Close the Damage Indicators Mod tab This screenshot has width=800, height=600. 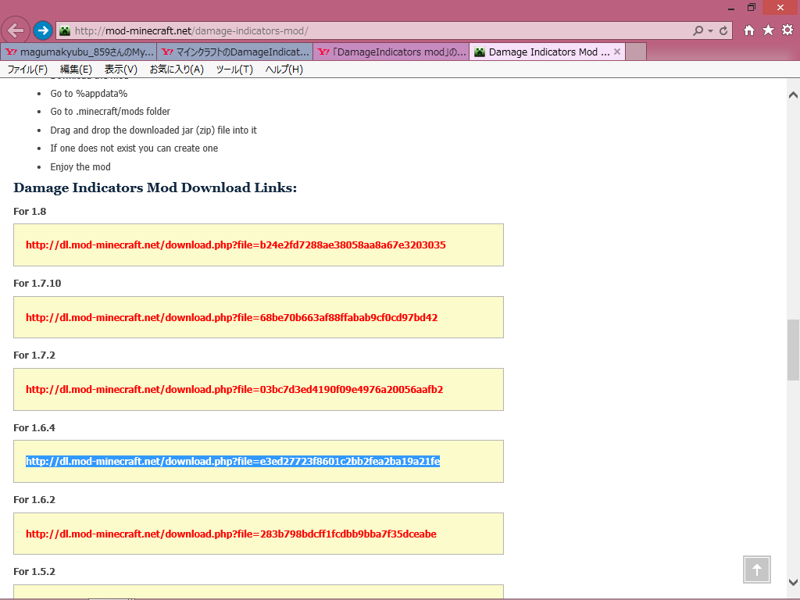618,52
